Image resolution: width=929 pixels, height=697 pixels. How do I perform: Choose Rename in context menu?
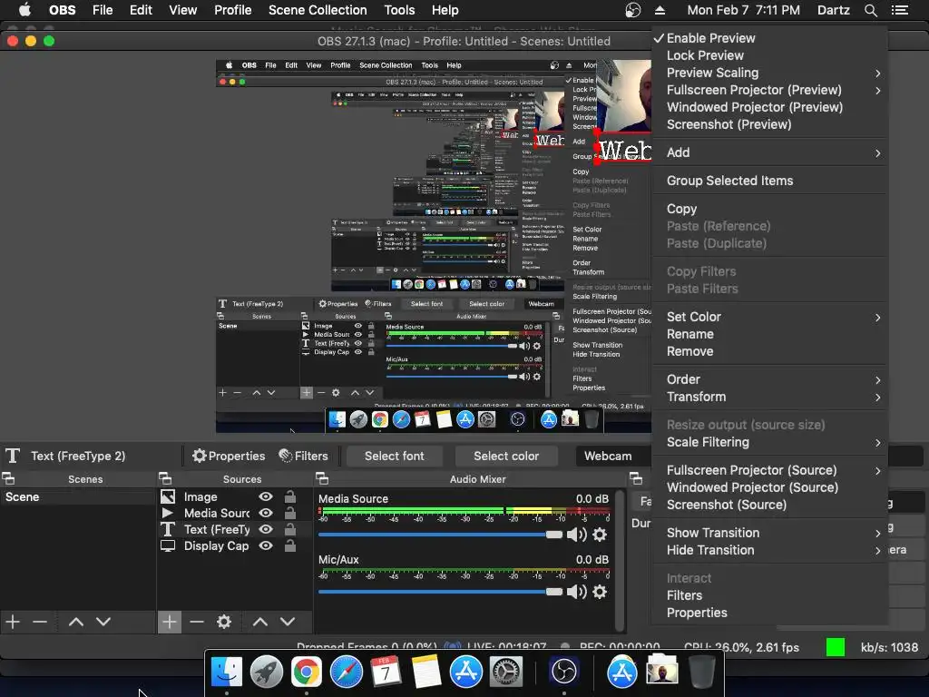point(769,334)
